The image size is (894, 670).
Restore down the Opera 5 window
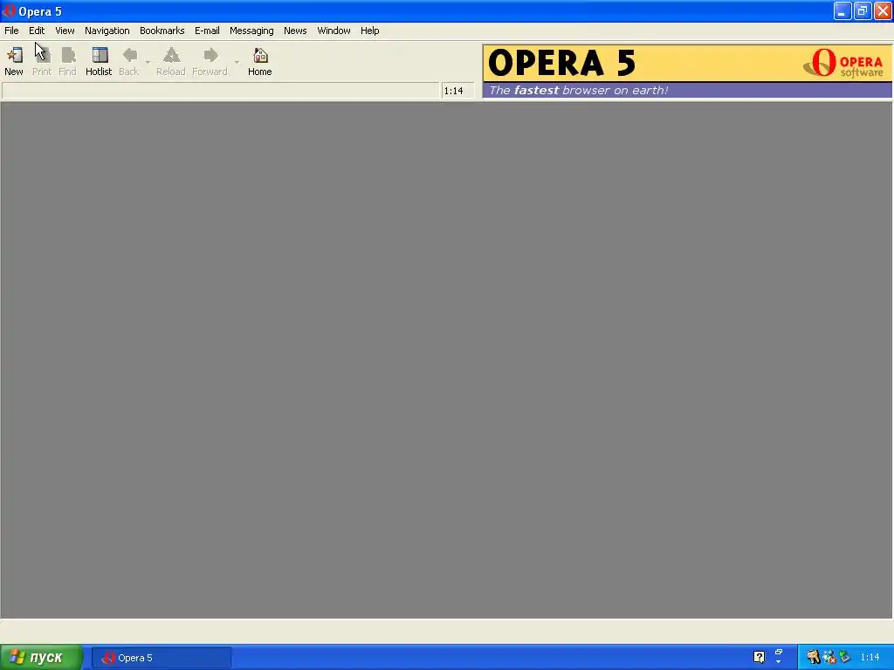(863, 10)
